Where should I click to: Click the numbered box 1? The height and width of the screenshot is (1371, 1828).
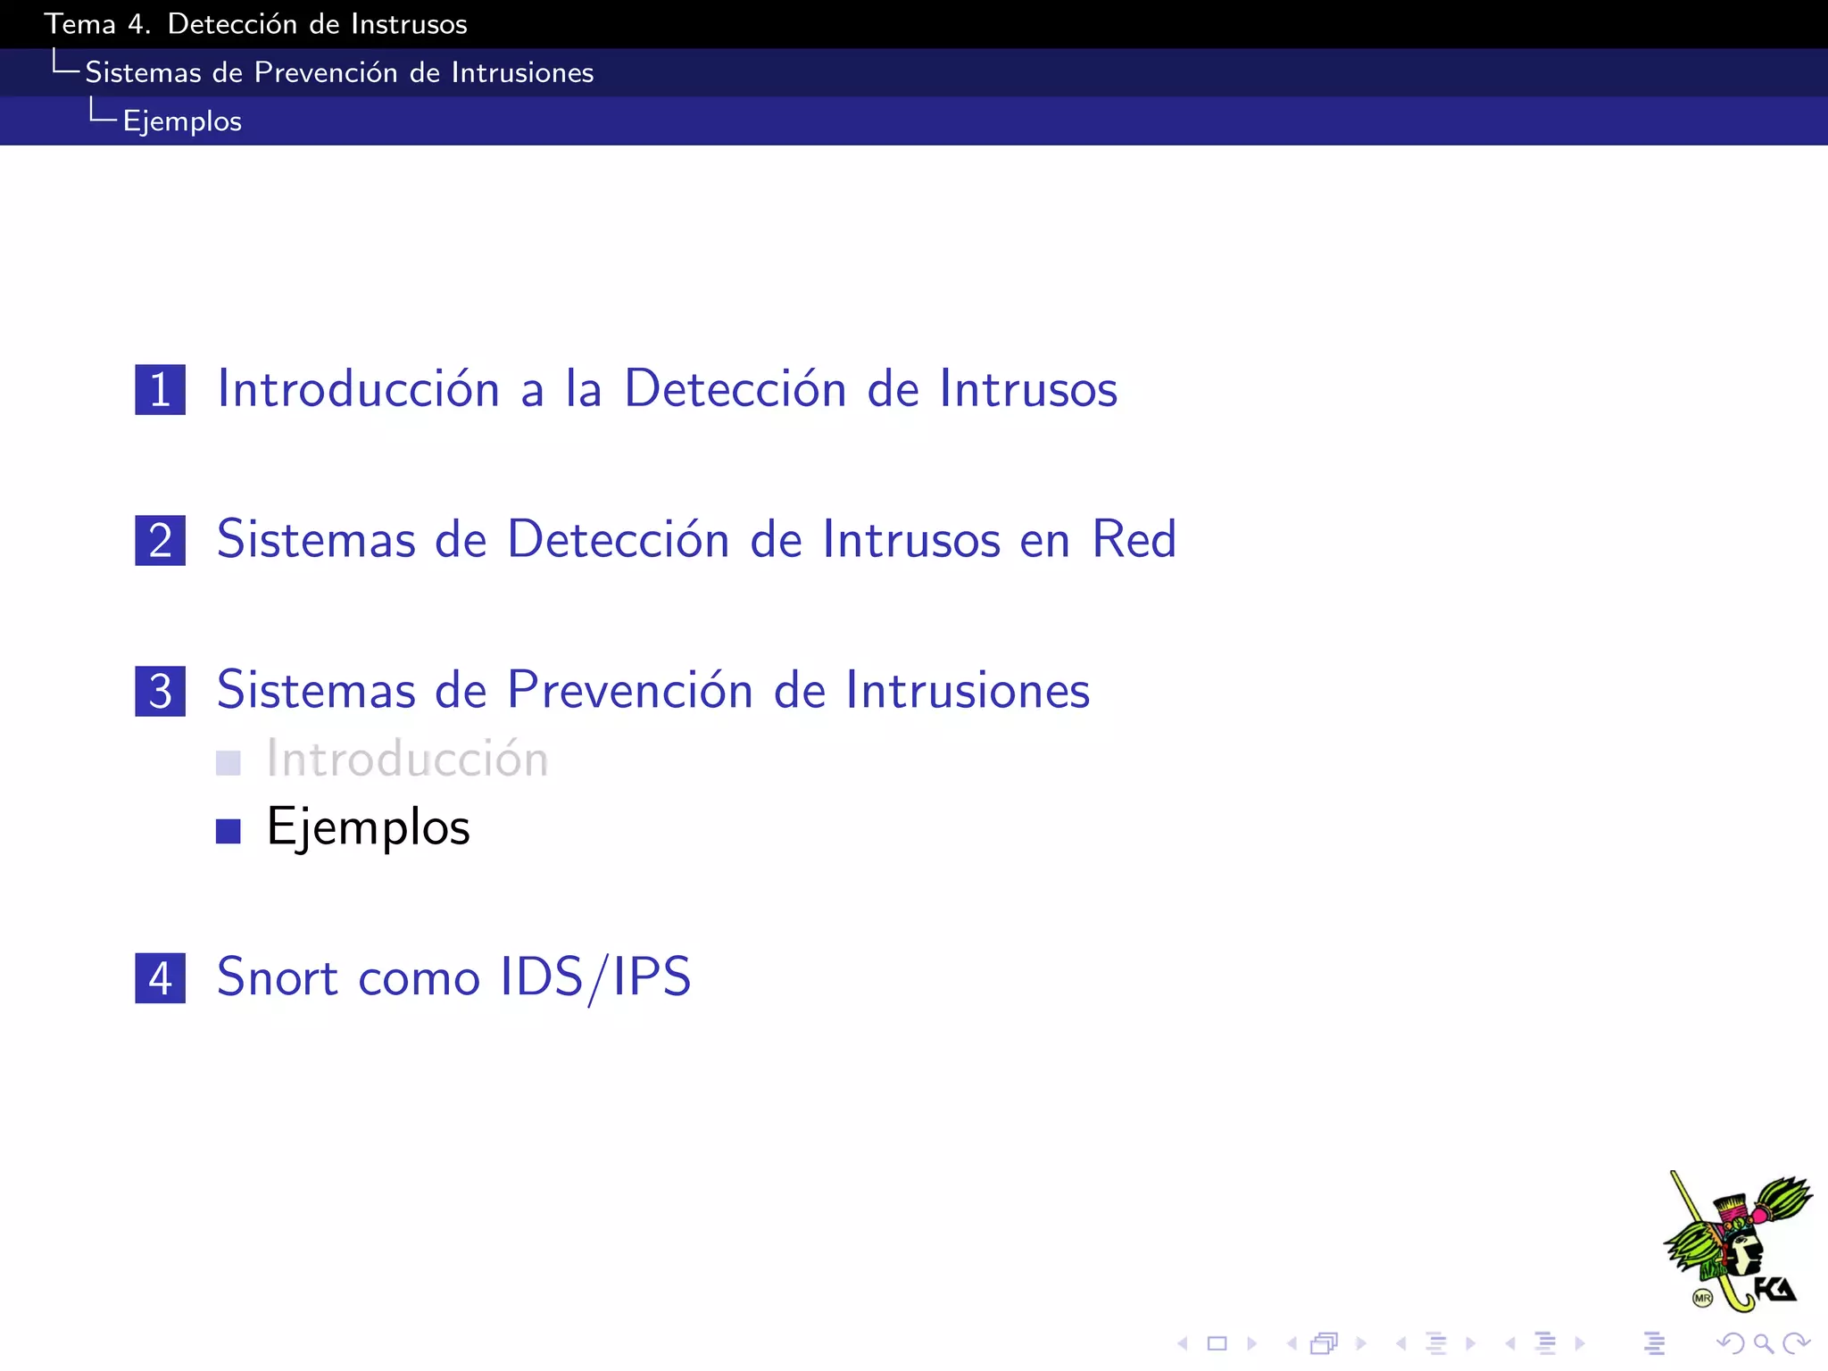point(161,390)
